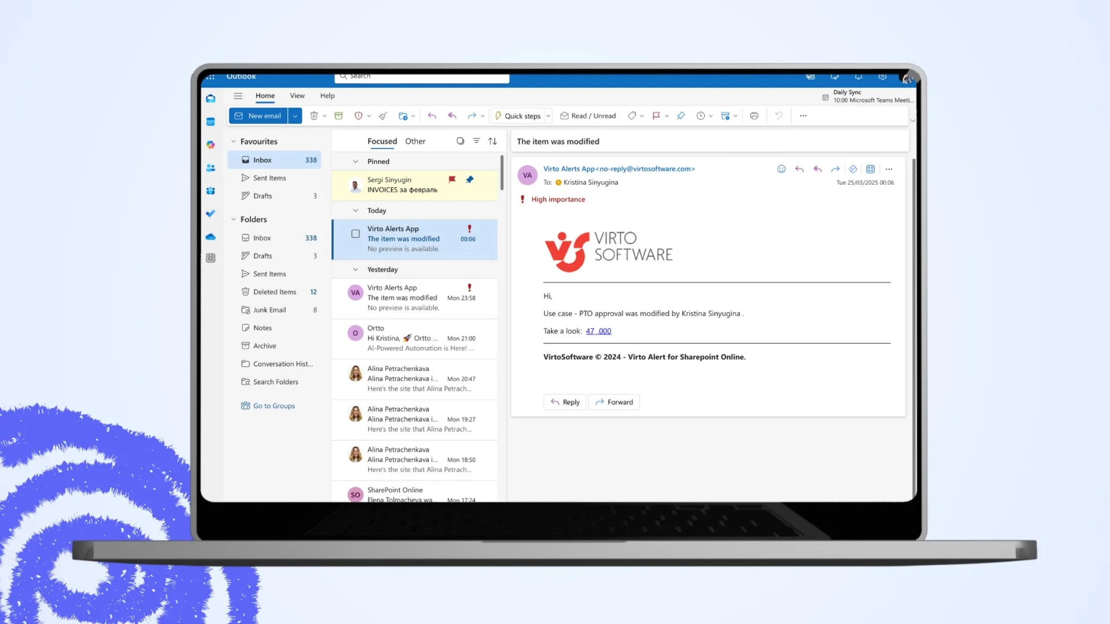Open the View menu
The image size is (1110, 624).
pos(297,95)
